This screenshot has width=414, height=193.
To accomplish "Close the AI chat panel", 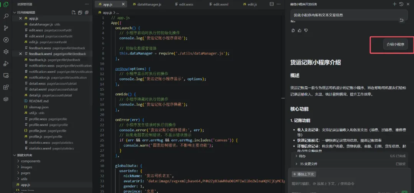I will click(x=408, y=4).
